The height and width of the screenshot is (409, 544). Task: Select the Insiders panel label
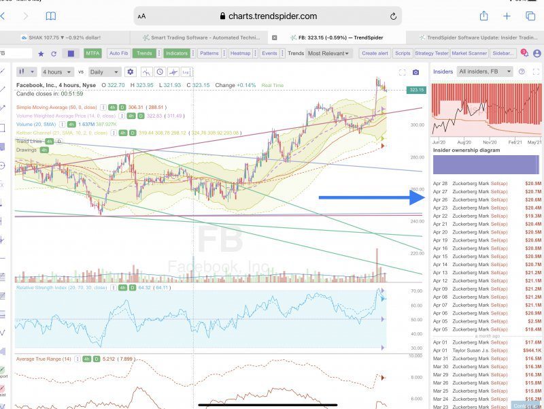(x=443, y=71)
